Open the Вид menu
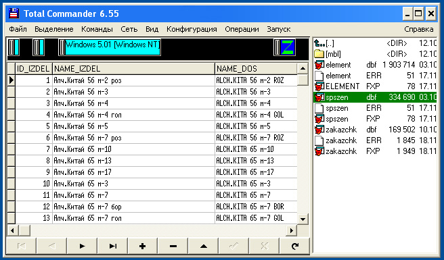This screenshot has height=260, width=444. 152,29
